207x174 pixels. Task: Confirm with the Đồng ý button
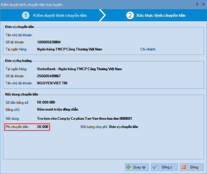(x=164, y=167)
